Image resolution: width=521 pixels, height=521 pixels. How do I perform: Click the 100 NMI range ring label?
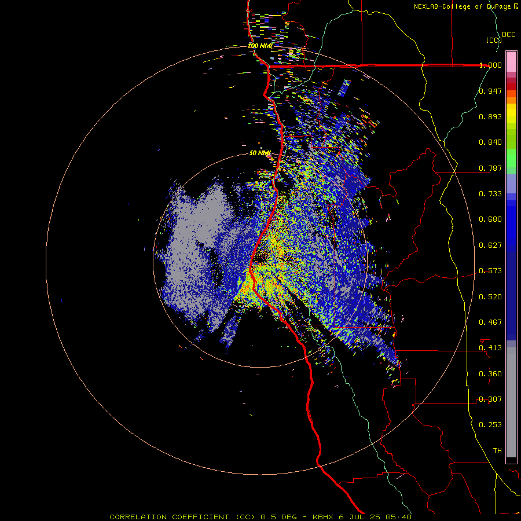click(260, 46)
